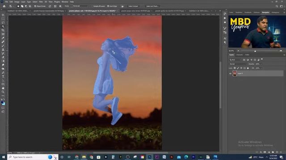Switch to the Channels tab
The width and height of the screenshot is (286, 160).
[x=240, y=55]
